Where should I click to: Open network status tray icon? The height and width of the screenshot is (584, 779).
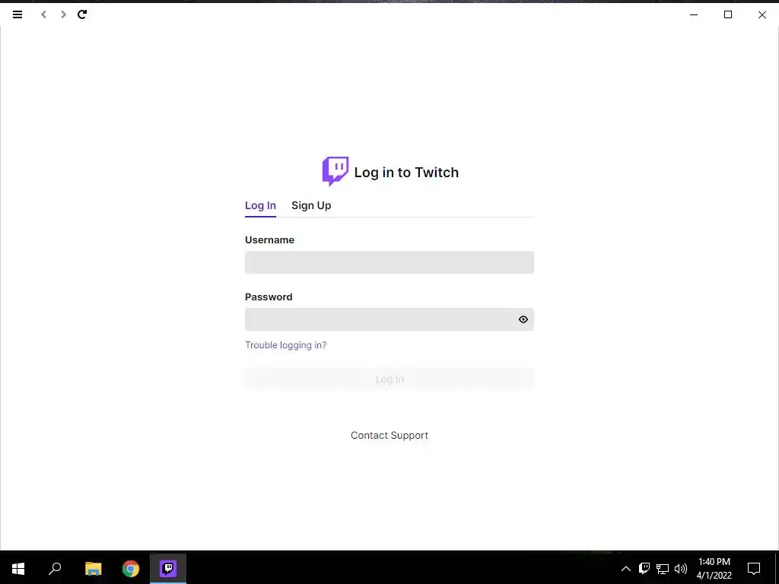click(x=663, y=569)
